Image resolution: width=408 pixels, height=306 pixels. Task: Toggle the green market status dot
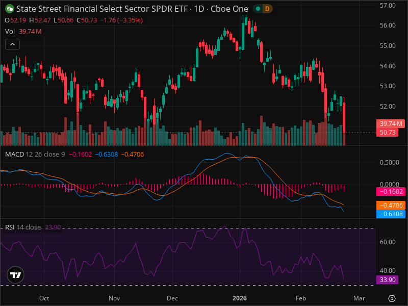(x=258, y=9)
